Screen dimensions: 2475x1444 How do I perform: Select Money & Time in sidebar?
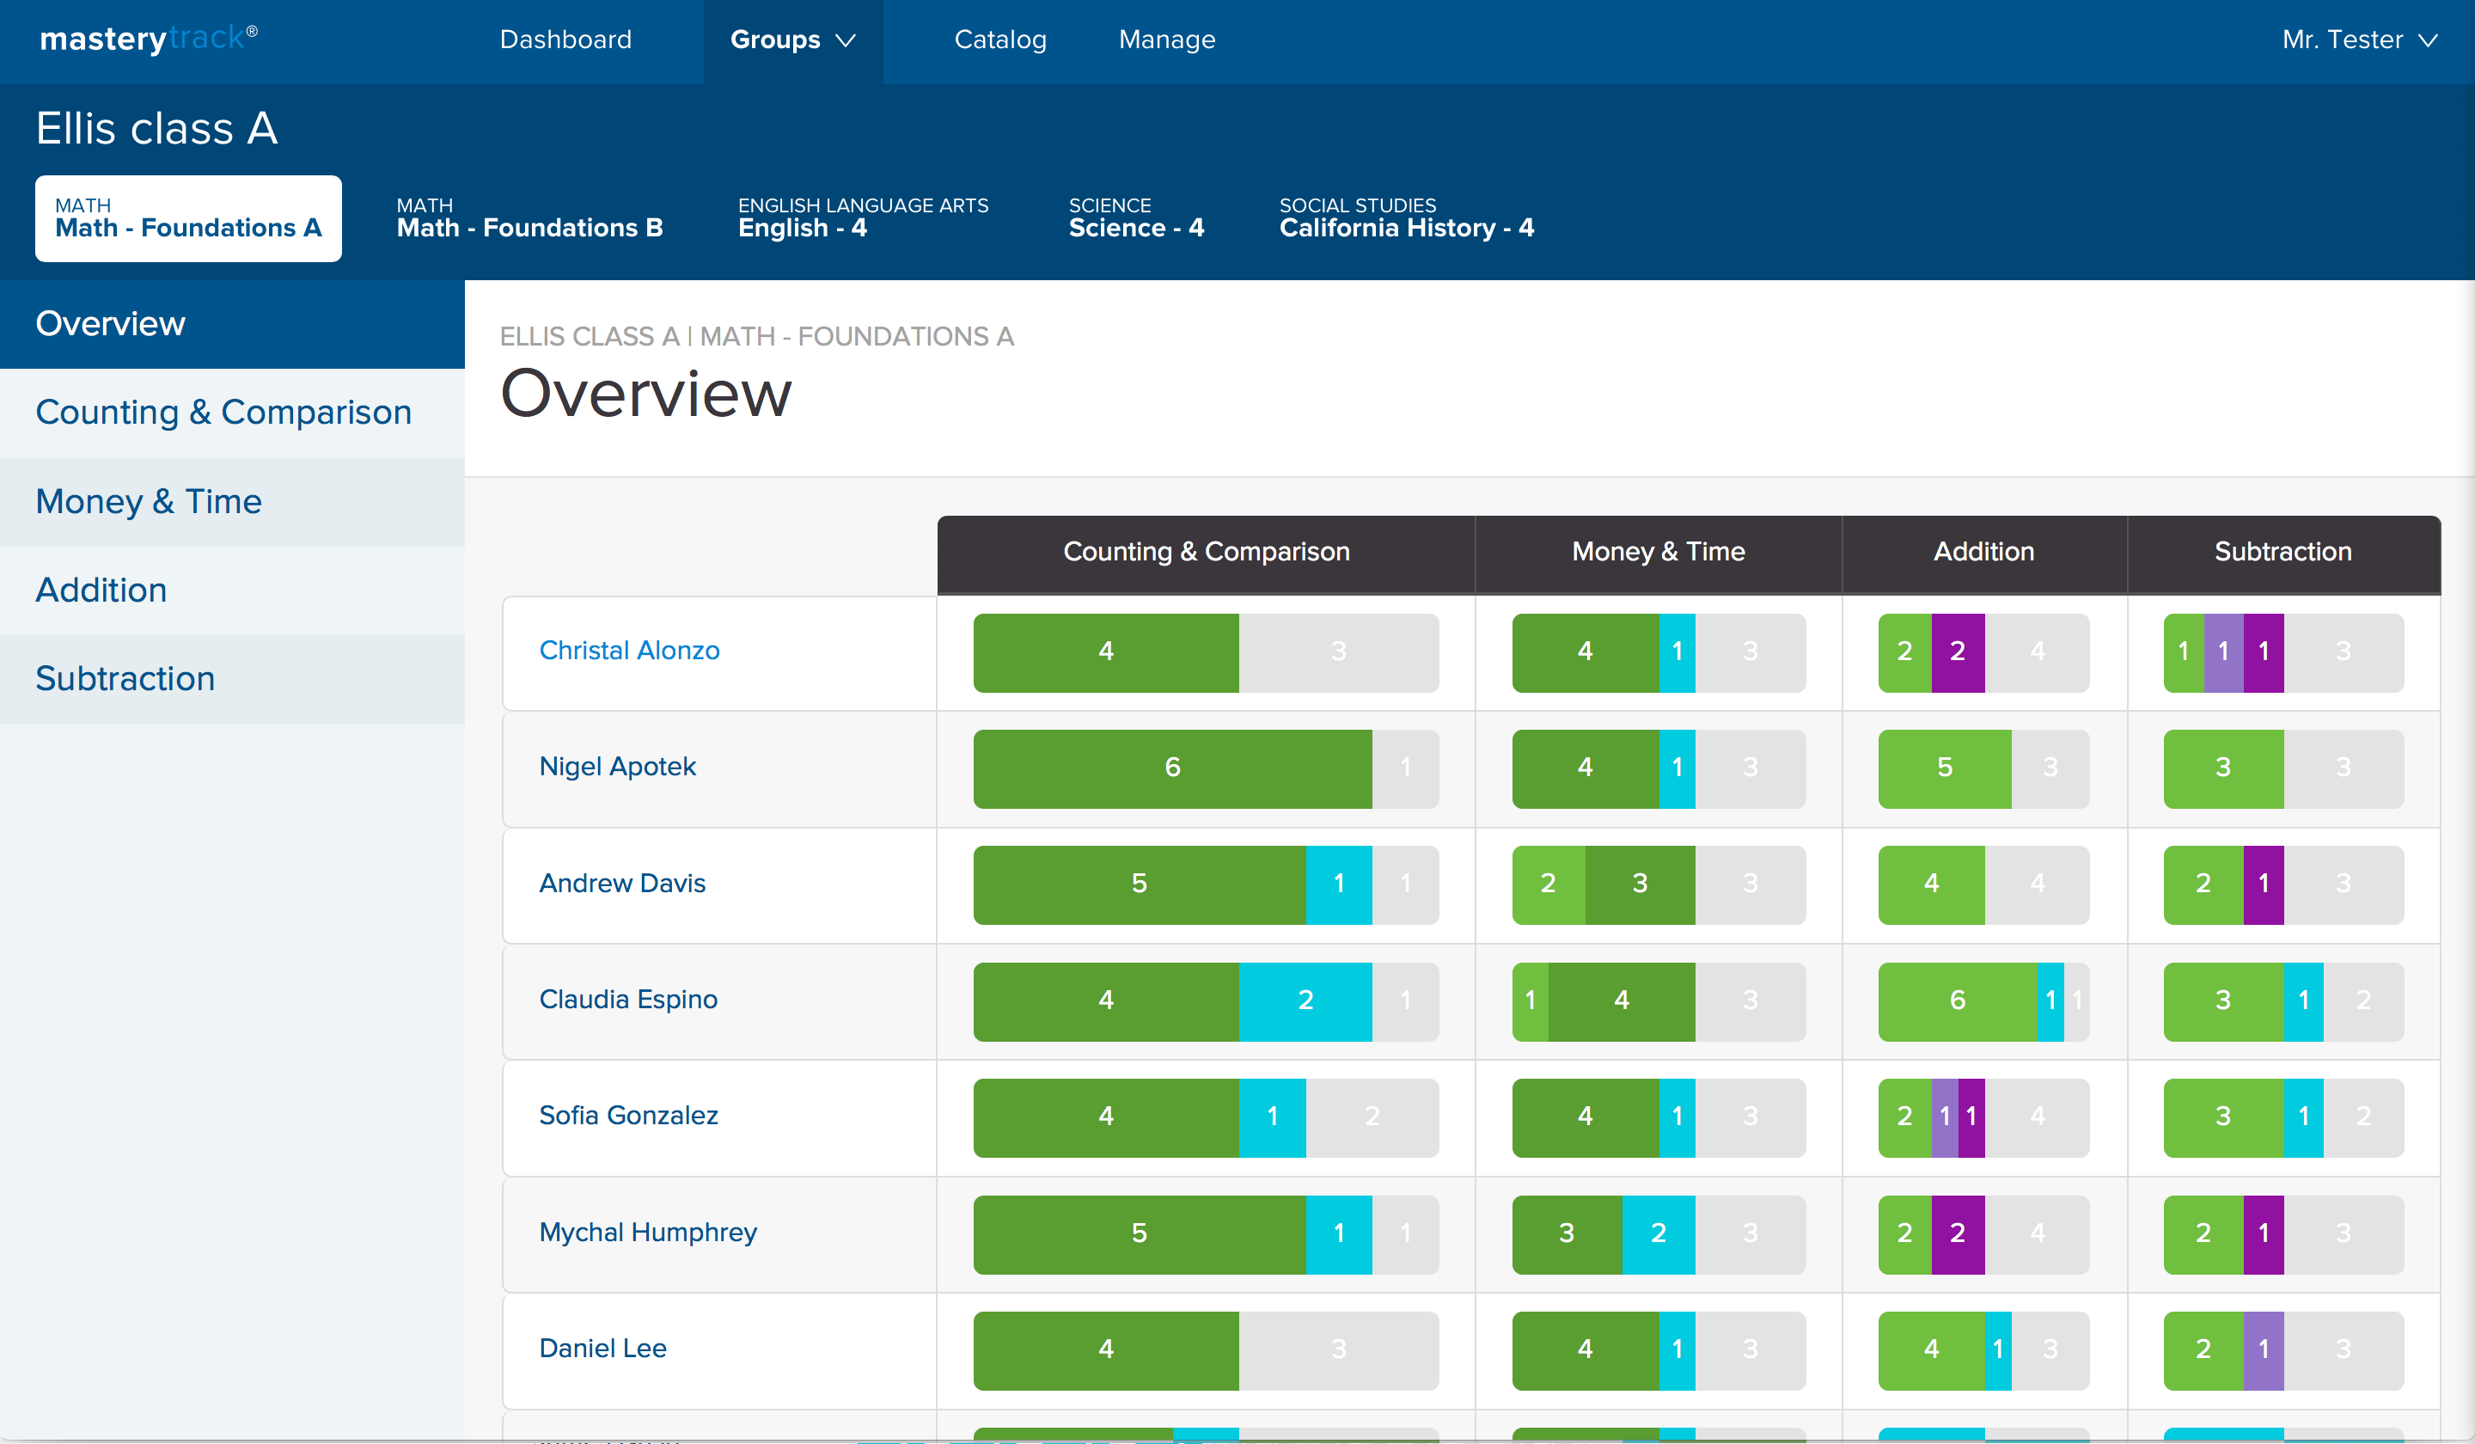coord(150,501)
